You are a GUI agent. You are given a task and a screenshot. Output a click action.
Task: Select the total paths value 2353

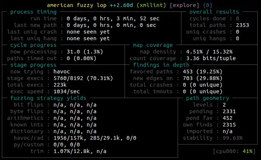click(242, 25)
